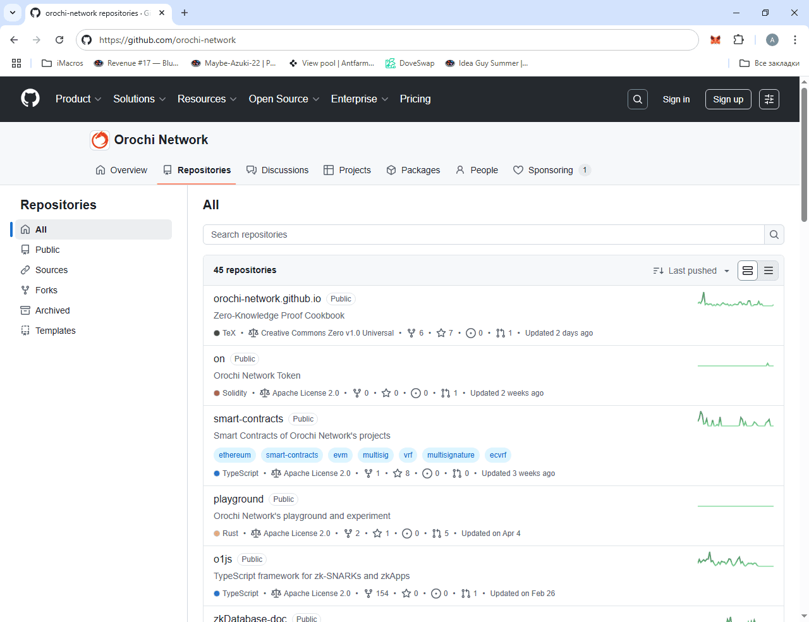
Task: Click the ecvrf topic tag
Action: tap(498, 455)
